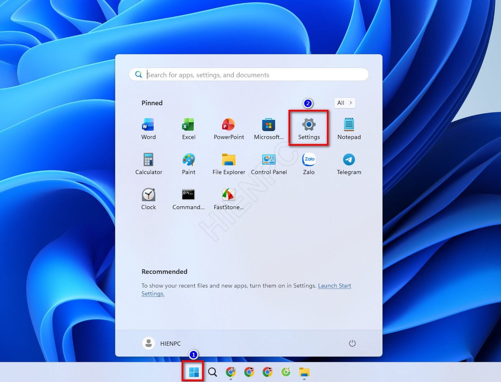The height and width of the screenshot is (382, 501).
Task: Click the Power button in Start menu
Action: 352,343
